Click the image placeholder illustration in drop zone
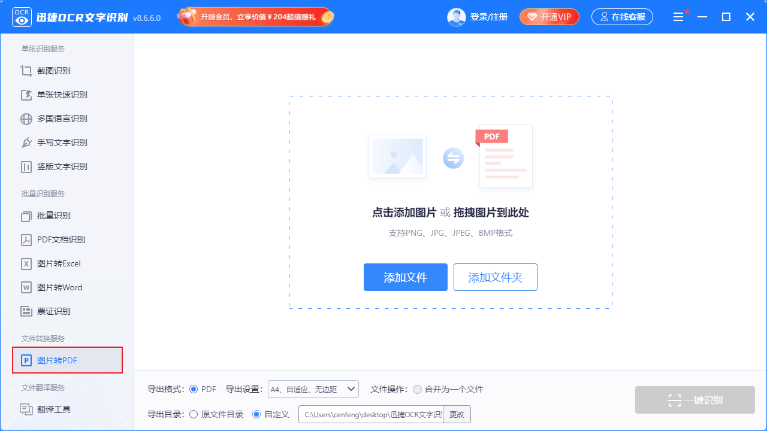The height and width of the screenshot is (431, 767). [x=398, y=156]
